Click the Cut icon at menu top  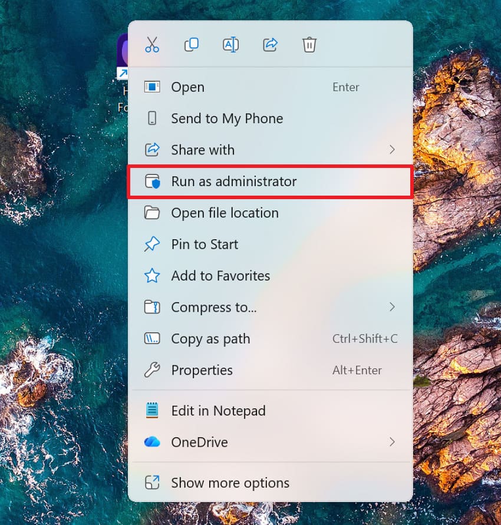(x=151, y=44)
